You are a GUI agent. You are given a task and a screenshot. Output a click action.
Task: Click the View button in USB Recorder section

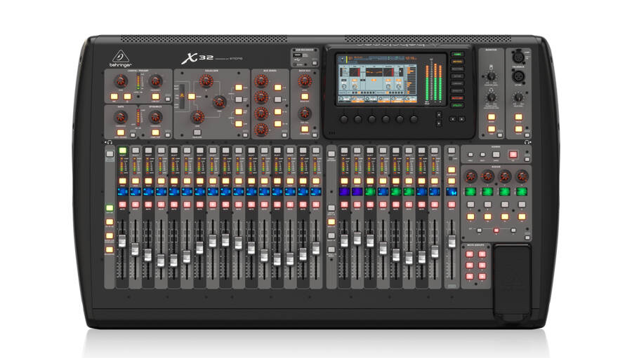click(315, 63)
